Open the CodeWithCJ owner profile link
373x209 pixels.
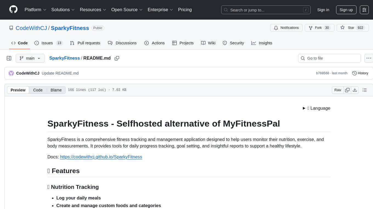click(32, 28)
